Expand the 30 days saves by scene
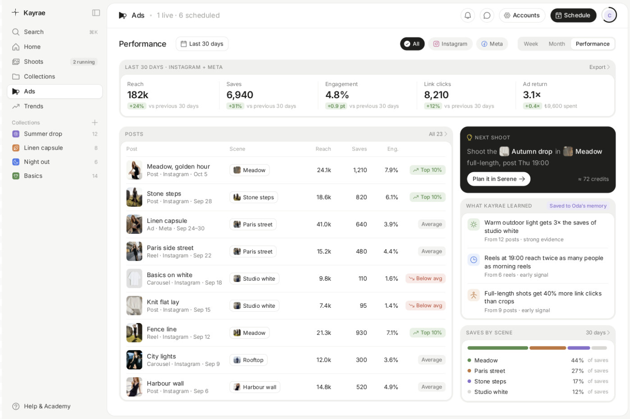Image resolution: width=630 pixels, height=419 pixels. click(x=598, y=332)
